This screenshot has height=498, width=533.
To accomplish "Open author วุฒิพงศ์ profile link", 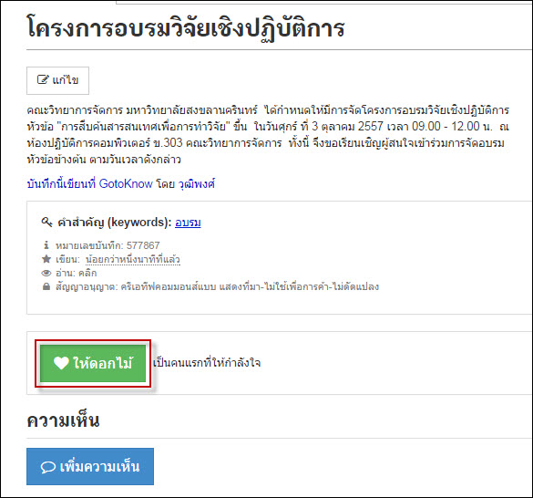I will click(x=197, y=184).
